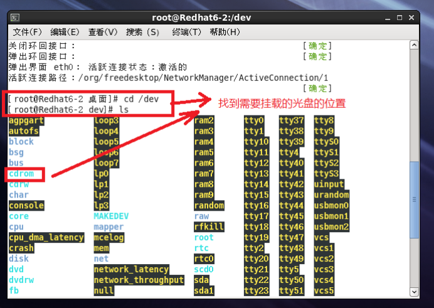Click the cdrw entry
The height and width of the screenshot is (308, 434).
[19, 184]
